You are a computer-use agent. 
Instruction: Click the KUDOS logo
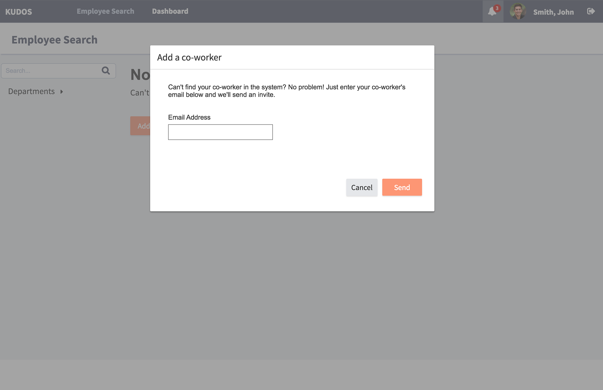19,12
